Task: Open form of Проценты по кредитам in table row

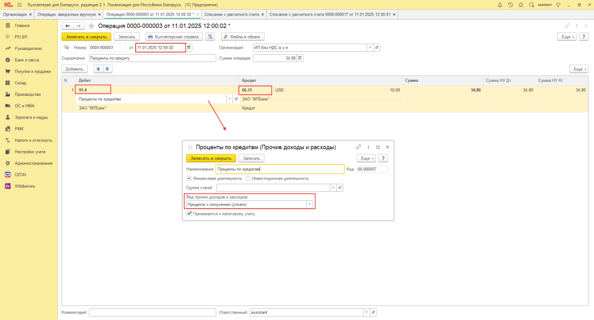Action: point(237,99)
